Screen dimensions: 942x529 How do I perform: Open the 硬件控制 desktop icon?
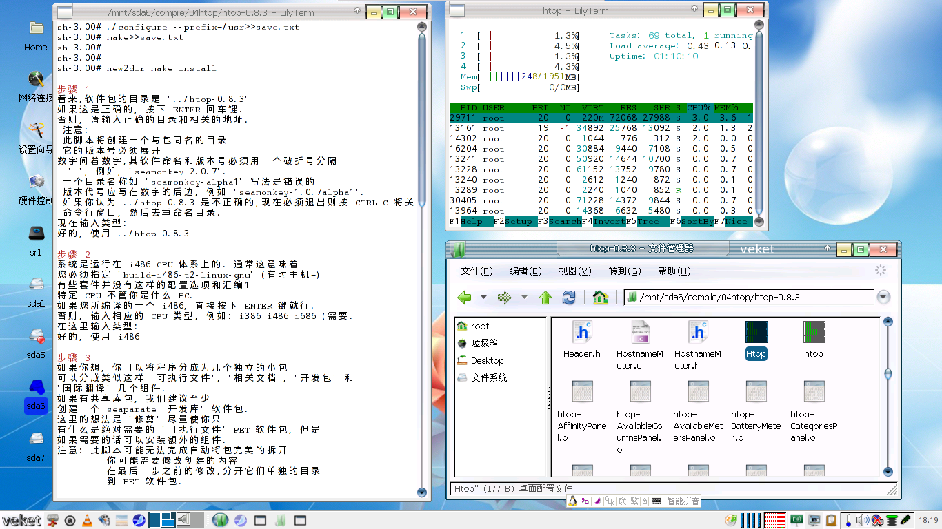click(x=36, y=182)
